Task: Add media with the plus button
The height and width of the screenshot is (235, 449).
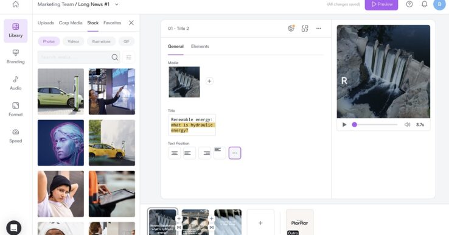Action: (x=209, y=81)
